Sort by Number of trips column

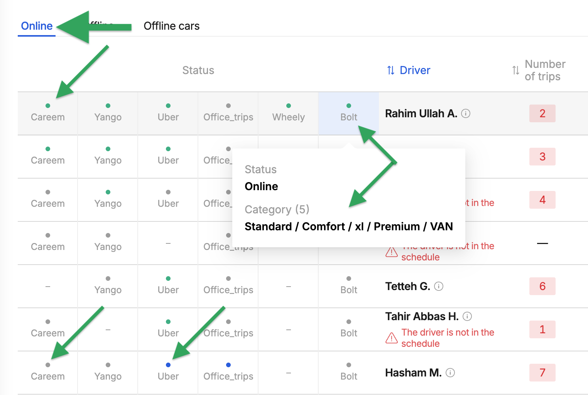[x=515, y=70]
